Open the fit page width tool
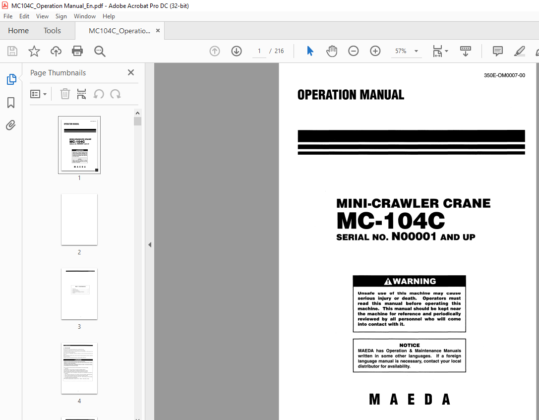The height and width of the screenshot is (420, 539). (x=437, y=51)
